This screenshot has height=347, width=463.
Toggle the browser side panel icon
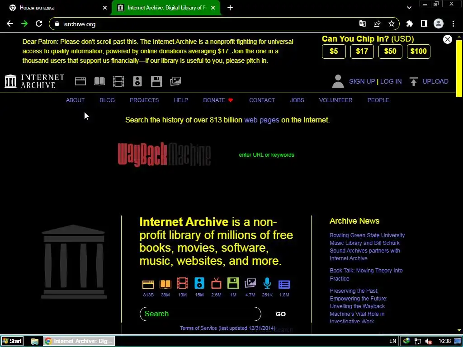tap(424, 23)
